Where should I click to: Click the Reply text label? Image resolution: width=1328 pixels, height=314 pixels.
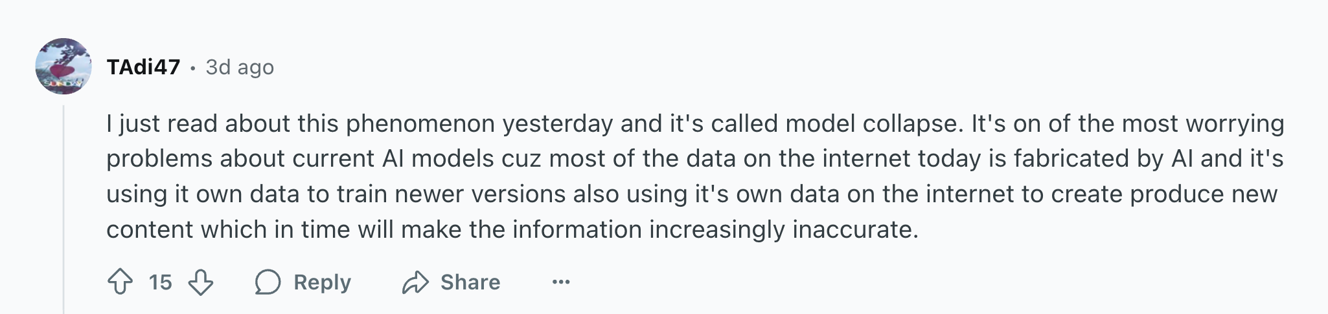(x=322, y=282)
